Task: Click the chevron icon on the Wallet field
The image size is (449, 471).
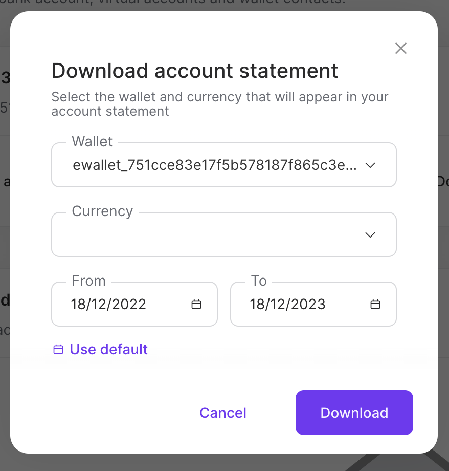Action: (x=370, y=165)
